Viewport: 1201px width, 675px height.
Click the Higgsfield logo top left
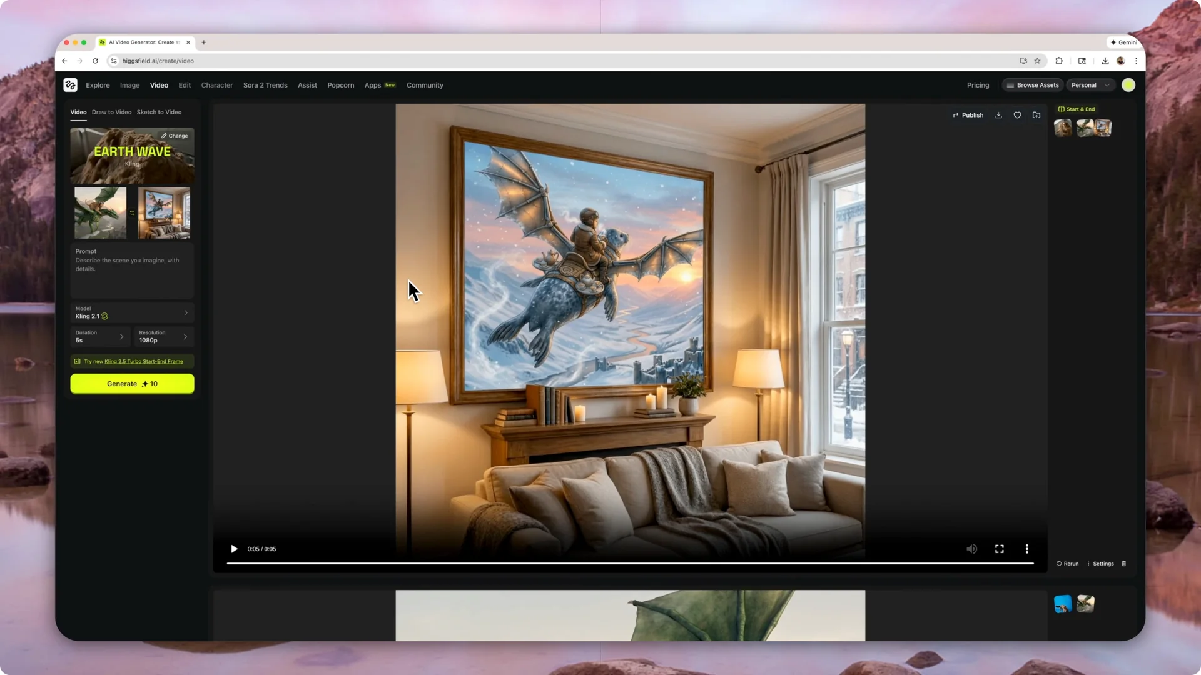70,84
